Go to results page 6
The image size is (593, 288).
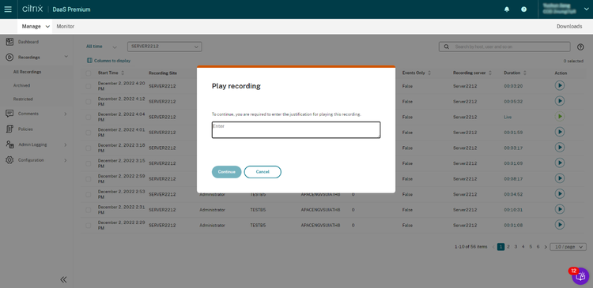click(538, 247)
